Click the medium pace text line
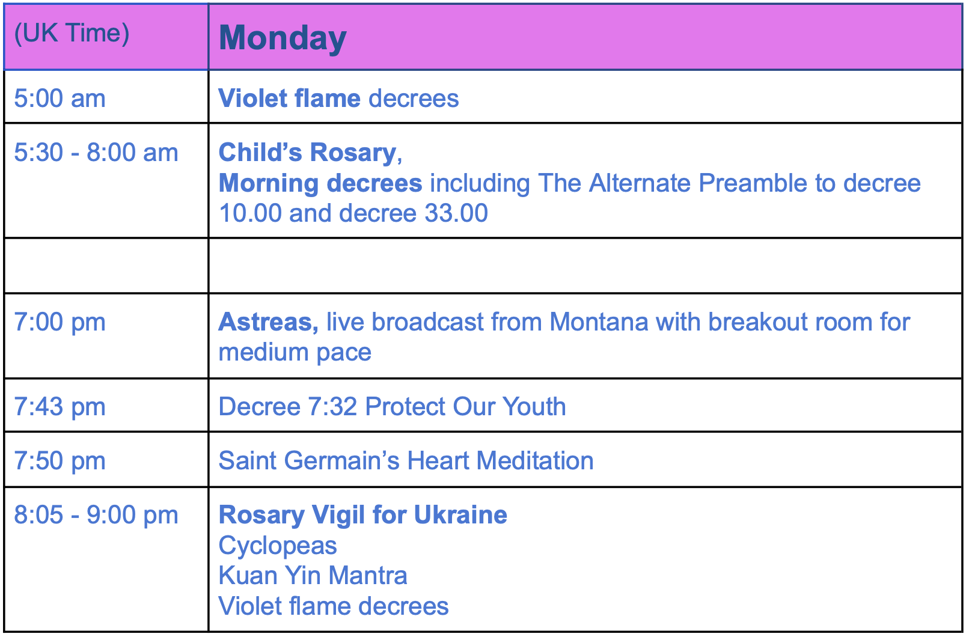Image resolution: width=969 pixels, height=637 pixels. (x=295, y=352)
